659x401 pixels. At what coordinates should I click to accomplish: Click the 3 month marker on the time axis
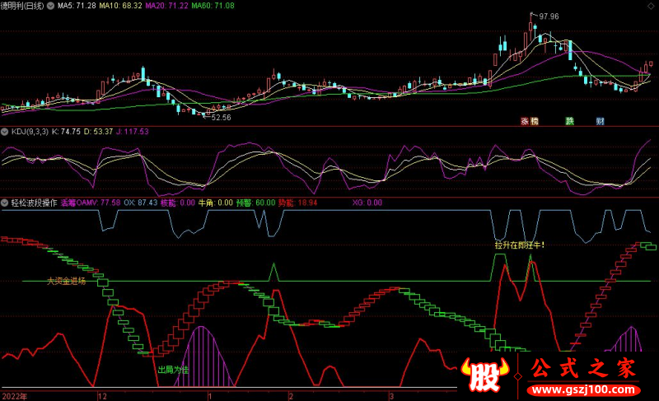tap(391, 396)
